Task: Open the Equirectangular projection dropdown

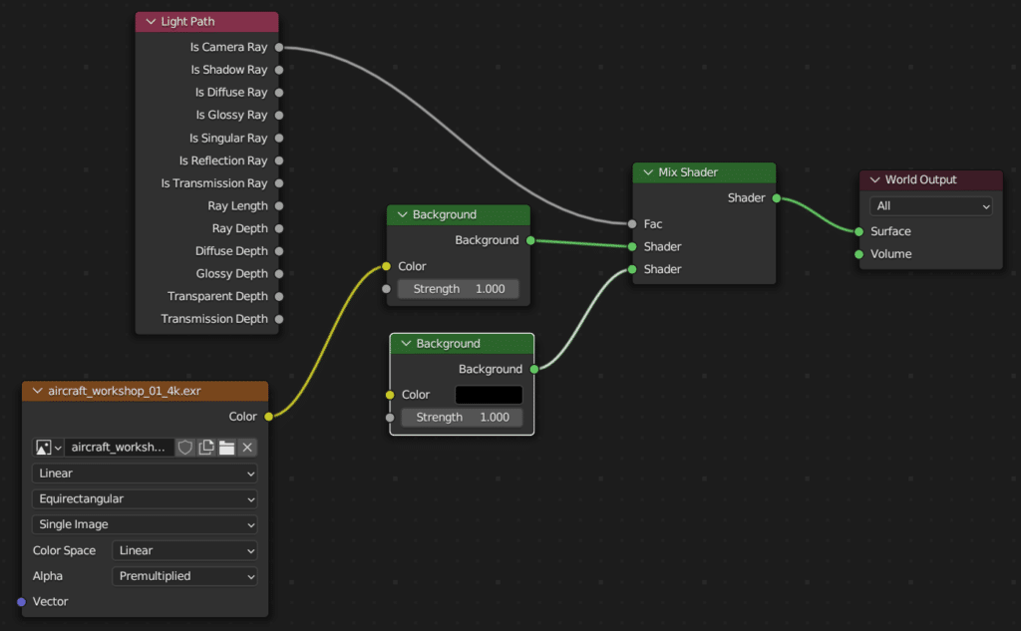Action: 145,498
